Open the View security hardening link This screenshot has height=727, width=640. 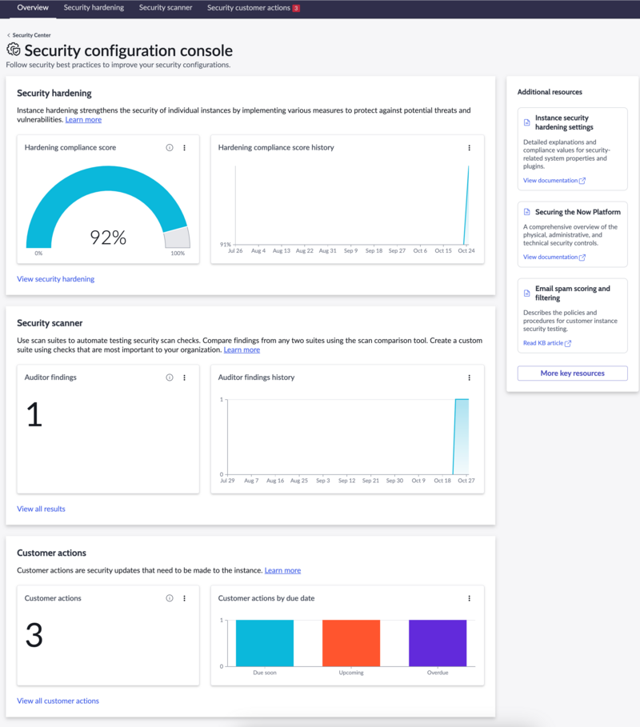pyautogui.click(x=56, y=279)
